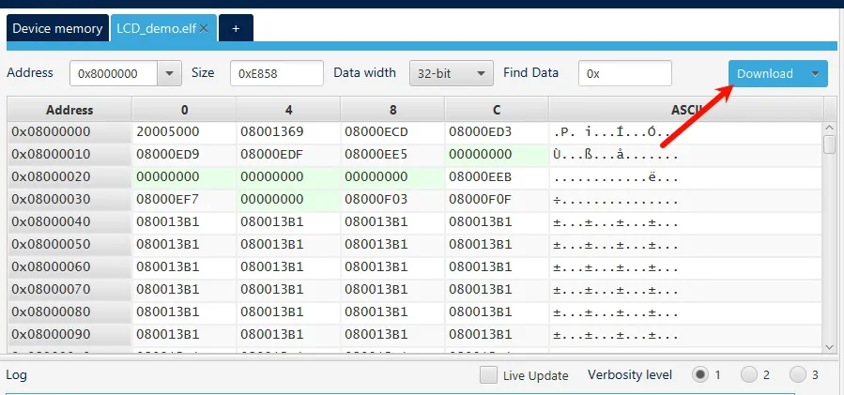
Task: Click the ASCII text of row 0x08000030
Action: pos(616,200)
